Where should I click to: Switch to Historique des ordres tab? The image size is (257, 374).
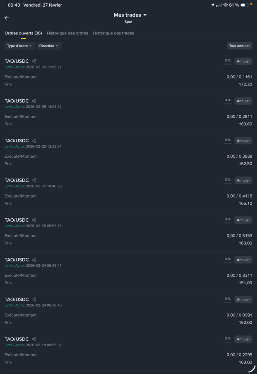coord(67,33)
